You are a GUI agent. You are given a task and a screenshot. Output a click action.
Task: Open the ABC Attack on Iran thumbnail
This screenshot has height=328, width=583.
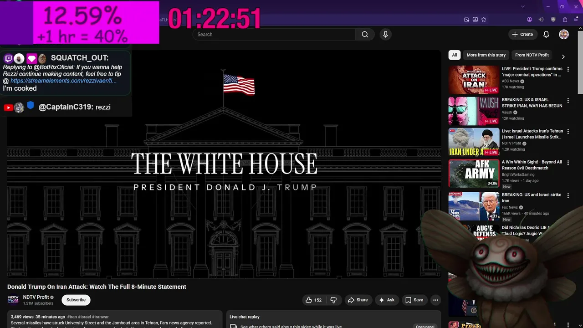474,80
